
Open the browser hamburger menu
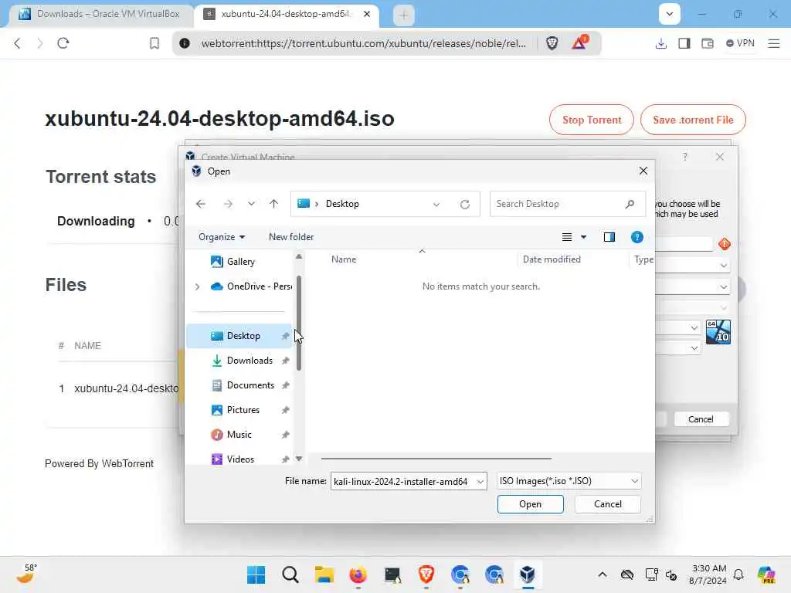click(x=774, y=43)
